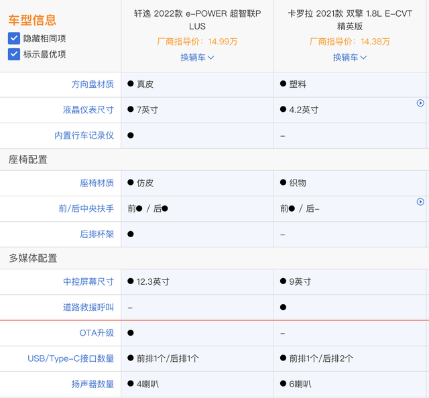This screenshot has height=398, width=429.
Task: Click play icon in 液晶仪表尺寸 row
Action: 420,103
